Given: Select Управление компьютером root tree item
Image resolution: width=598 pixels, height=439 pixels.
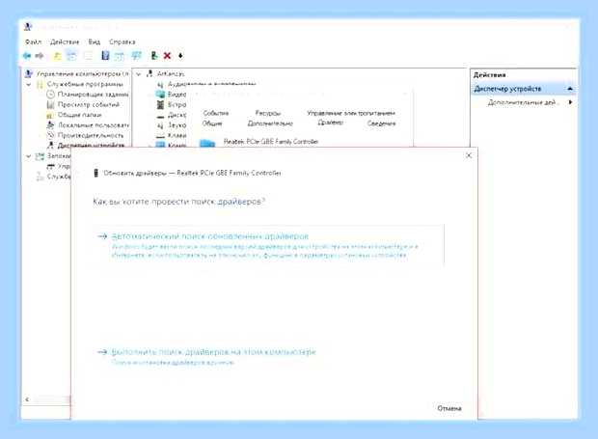Looking at the screenshot, I should (x=82, y=73).
